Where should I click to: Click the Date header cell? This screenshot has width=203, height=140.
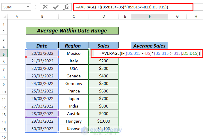[x=42, y=46]
